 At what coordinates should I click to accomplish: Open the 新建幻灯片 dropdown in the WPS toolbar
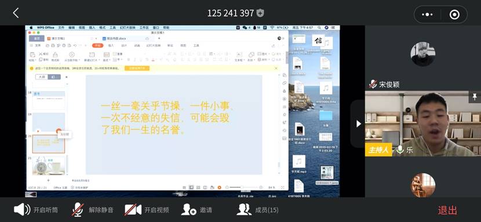pos(92,60)
